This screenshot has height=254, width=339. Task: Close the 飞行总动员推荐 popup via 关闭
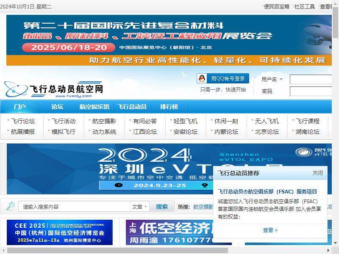click(x=317, y=173)
